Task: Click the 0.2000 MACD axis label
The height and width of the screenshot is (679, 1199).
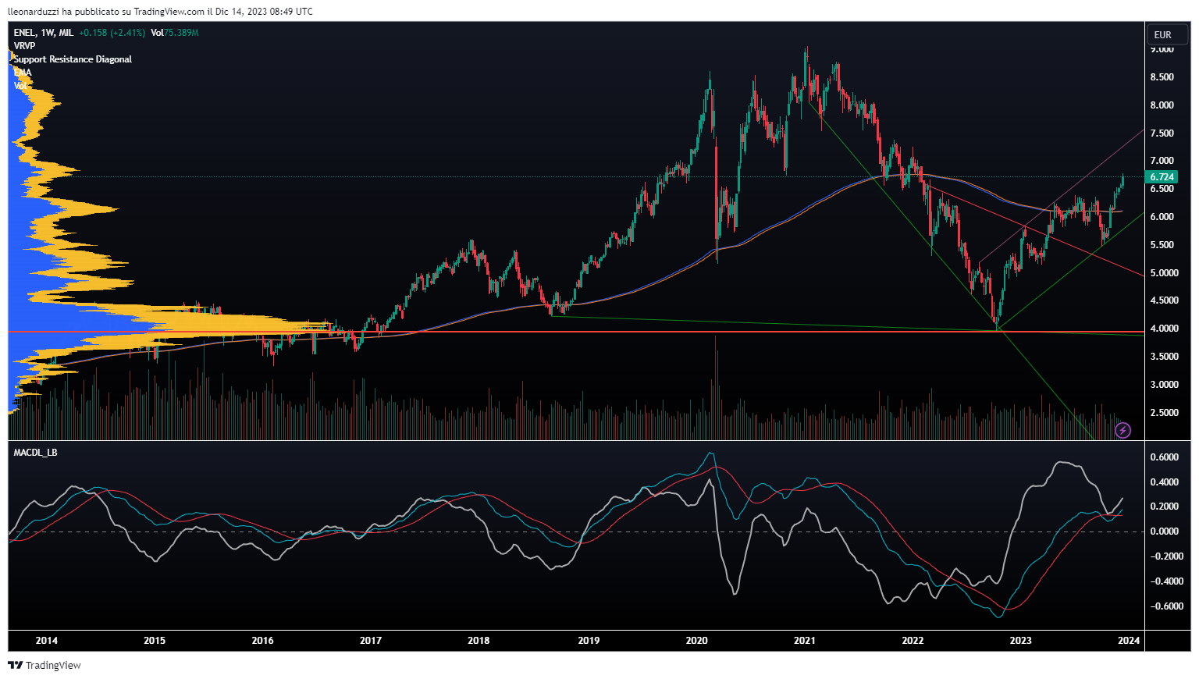Action: [x=1165, y=507]
